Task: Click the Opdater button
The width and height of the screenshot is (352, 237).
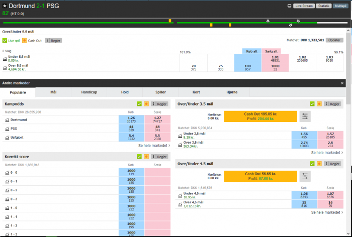Action: [334, 40]
